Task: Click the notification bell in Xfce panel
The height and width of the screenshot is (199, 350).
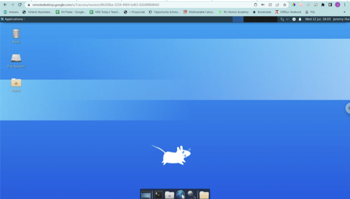Action: pos(300,19)
